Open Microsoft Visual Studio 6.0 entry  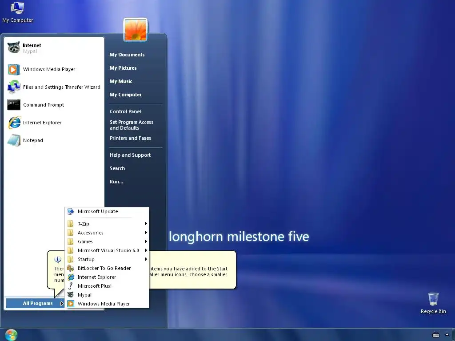point(107,250)
